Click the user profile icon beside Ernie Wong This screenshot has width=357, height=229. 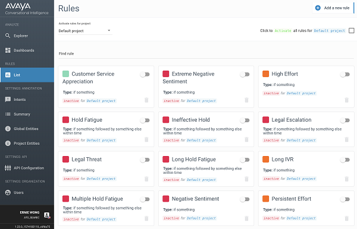[47, 215]
